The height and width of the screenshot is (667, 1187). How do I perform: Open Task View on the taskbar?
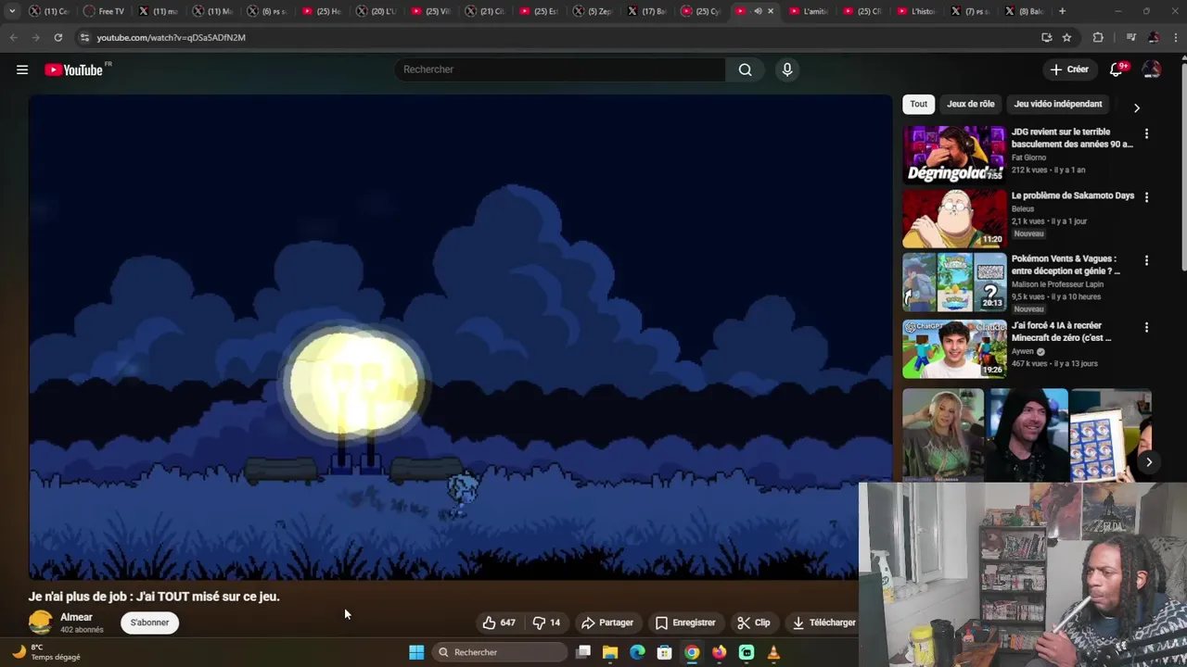point(583,652)
